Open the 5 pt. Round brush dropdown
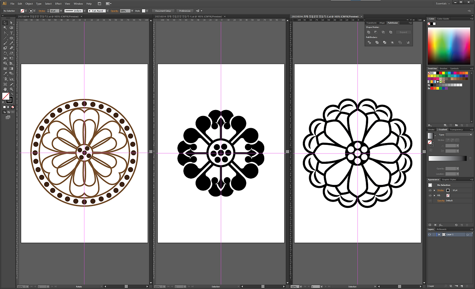Viewport: 475px width, 289px height. point(107,11)
